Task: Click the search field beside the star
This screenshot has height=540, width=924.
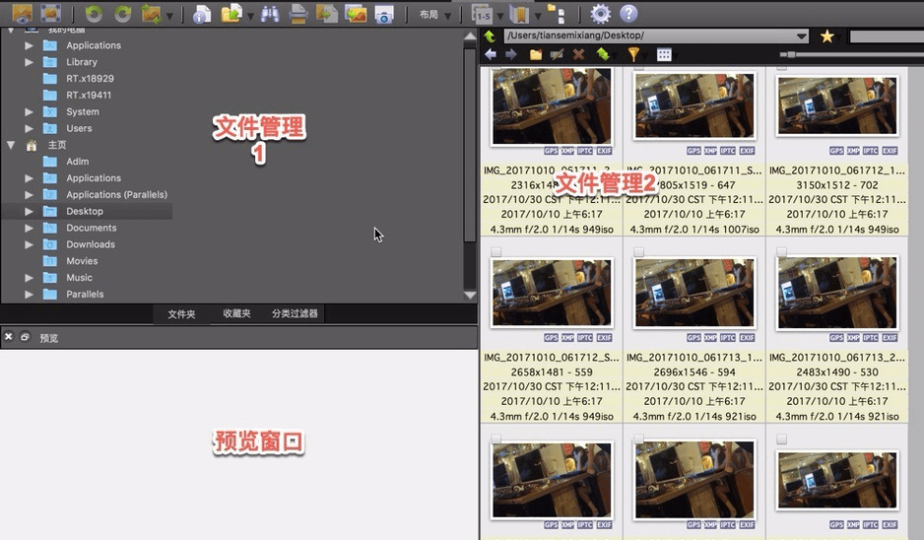Action: coord(887,36)
